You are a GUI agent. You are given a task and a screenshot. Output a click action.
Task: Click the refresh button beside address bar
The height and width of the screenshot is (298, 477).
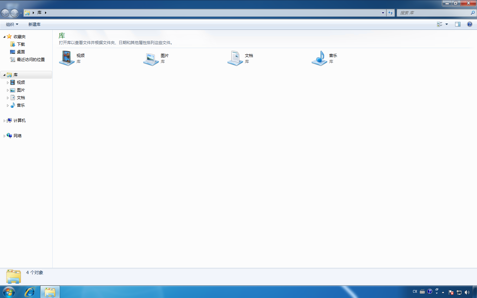390,13
